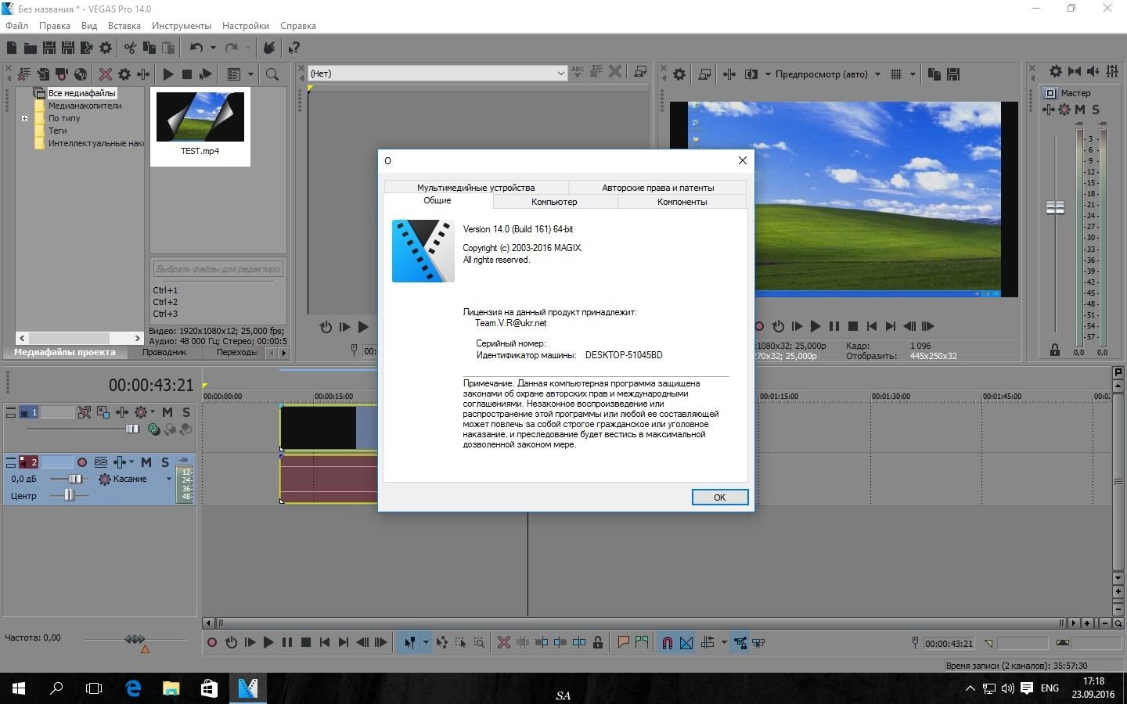Click the Save project floppy icon
The image size is (1127, 704).
click(x=49, y=48)
